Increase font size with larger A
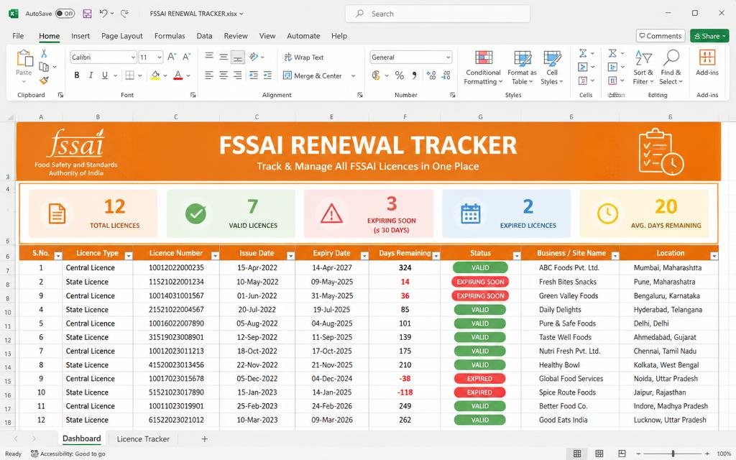 [x=172, y=57]
